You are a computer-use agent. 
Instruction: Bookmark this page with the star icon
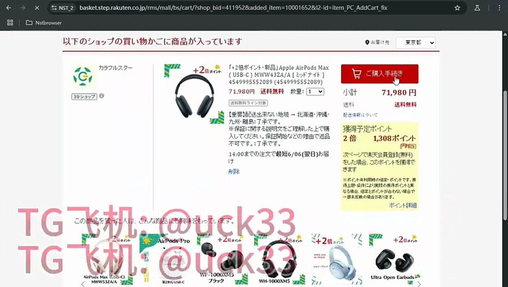tap(457, 8)
